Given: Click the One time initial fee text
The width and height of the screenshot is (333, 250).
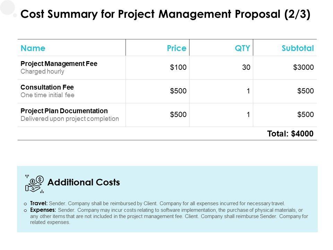Looking at the screenshot, I should [48, 95].
